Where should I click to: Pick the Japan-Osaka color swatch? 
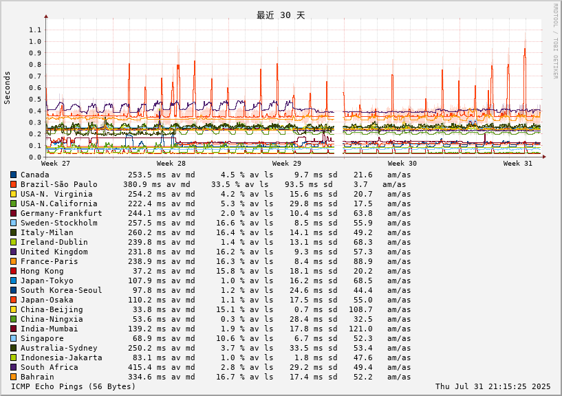coord(14,300)
